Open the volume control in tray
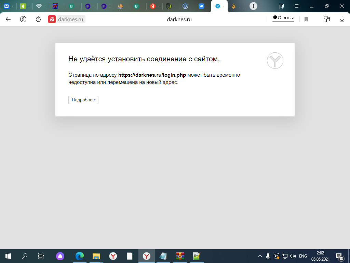This screenshot has height=263, width=350. (293, 256)
